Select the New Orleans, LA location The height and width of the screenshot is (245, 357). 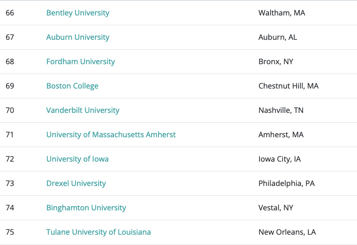(x=287, y=232)
